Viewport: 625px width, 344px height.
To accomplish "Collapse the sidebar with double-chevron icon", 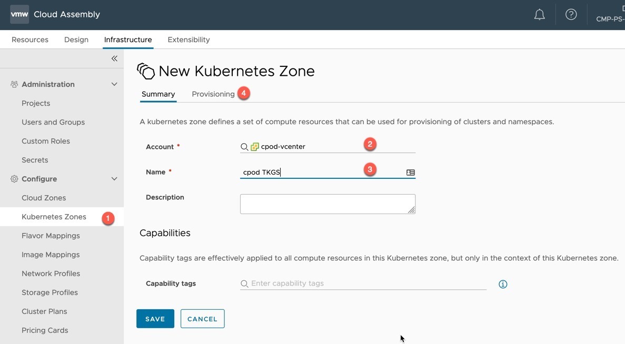I will (114, 58).
